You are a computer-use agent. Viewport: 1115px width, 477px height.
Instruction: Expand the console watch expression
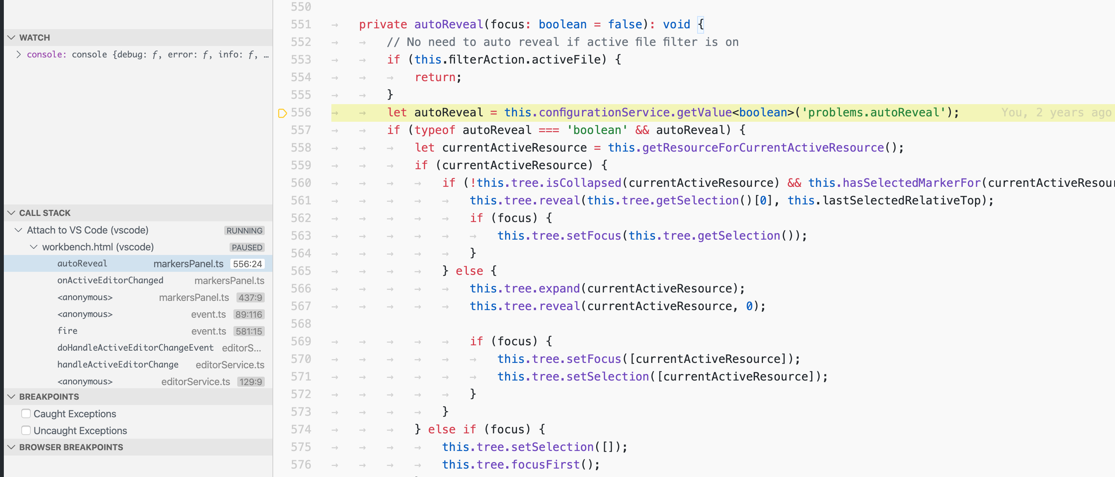coord(19,54)
